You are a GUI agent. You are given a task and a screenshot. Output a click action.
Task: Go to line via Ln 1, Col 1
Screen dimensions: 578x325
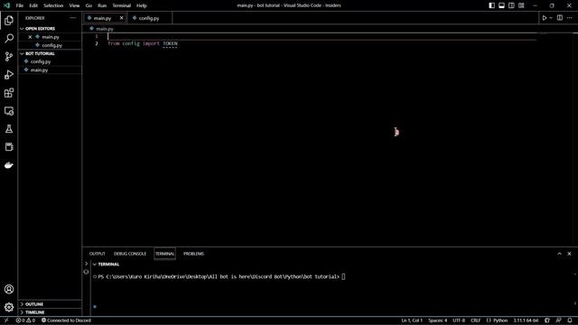tap(412, 320)
